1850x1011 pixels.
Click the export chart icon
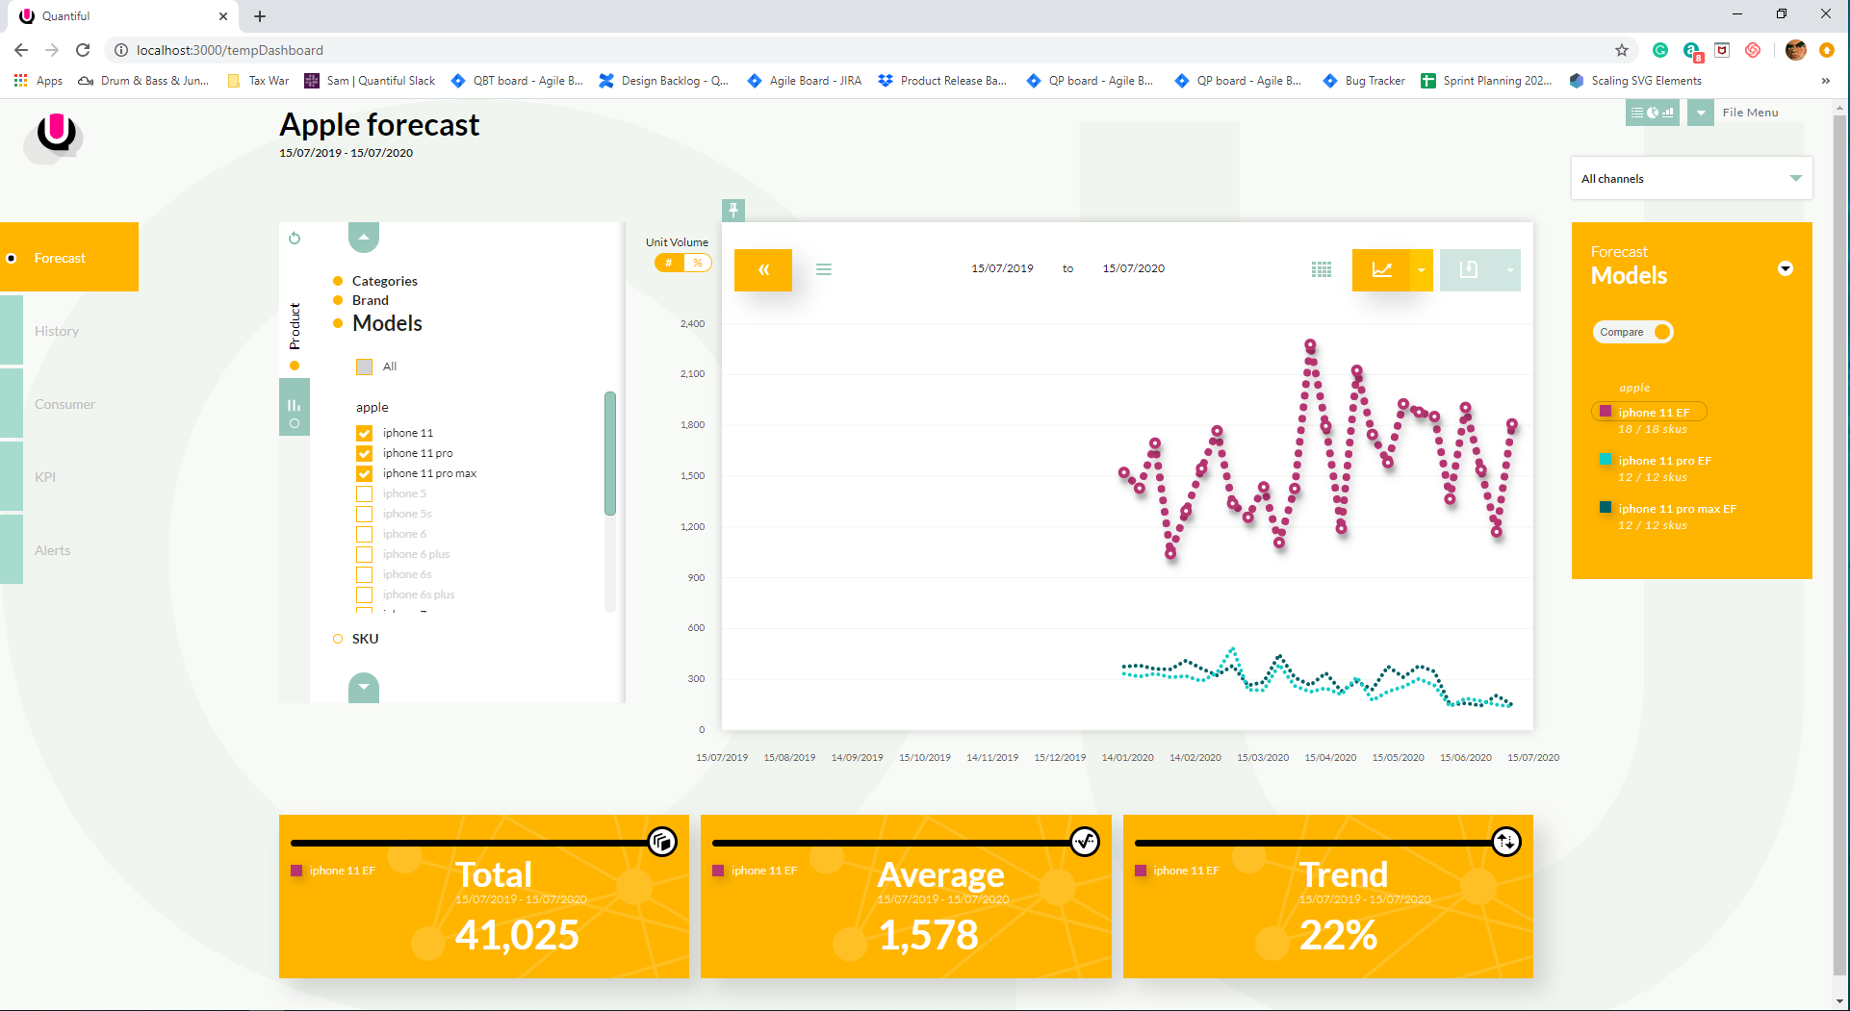(1468, 270)
